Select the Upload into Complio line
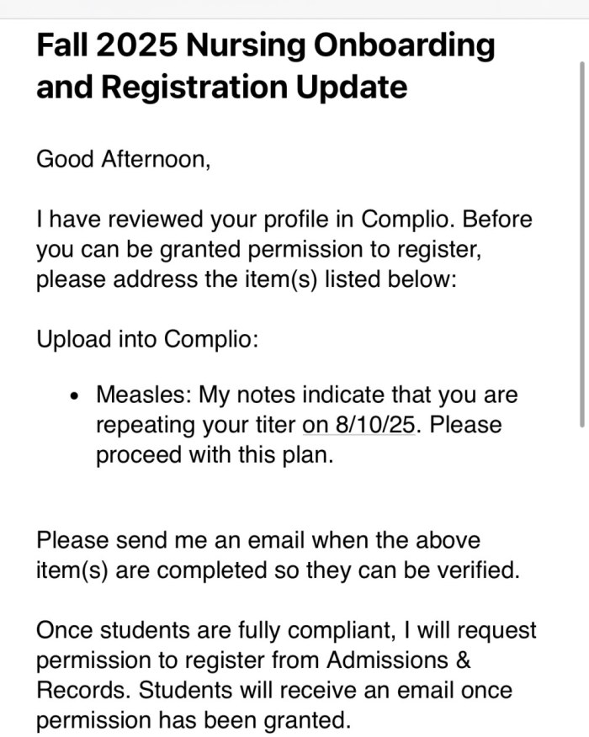 tap(146, 339)
